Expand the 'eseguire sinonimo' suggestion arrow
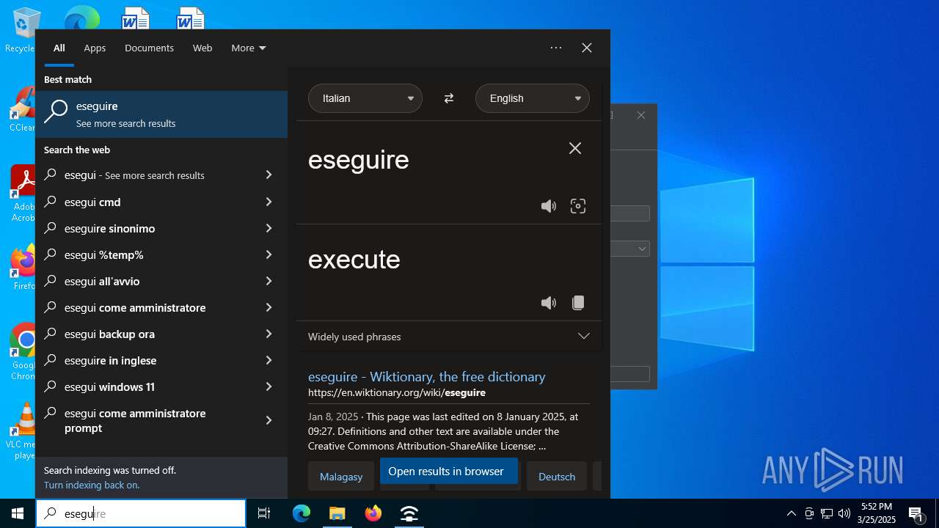939x528 pixels. click(268, 228)
